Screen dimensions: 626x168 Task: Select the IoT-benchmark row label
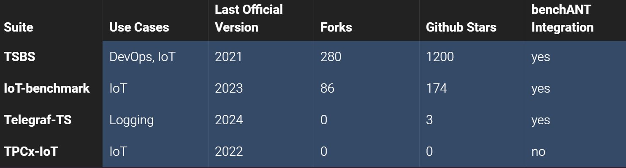click(47, 88)
